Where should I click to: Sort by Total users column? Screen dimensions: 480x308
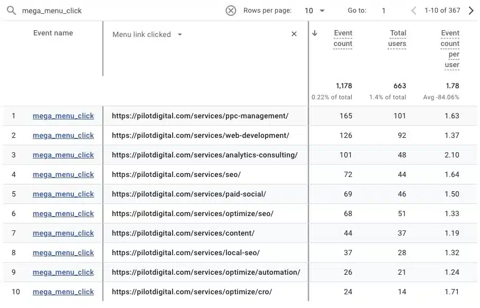398,39
